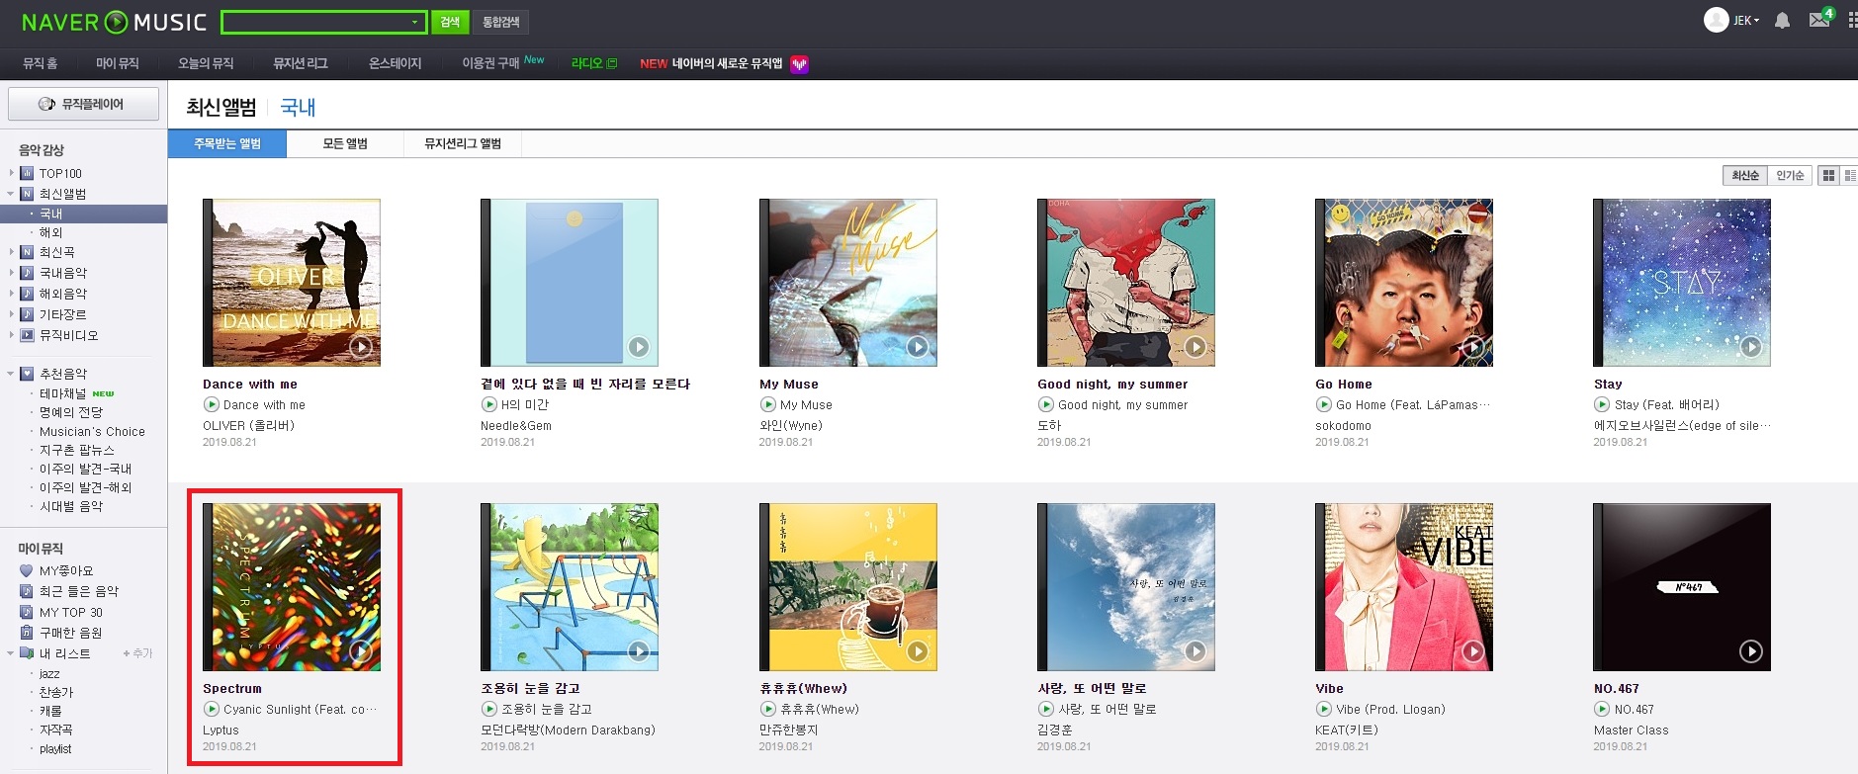Collapse the 내 리스트 section arrow

(x=11, y=653)
